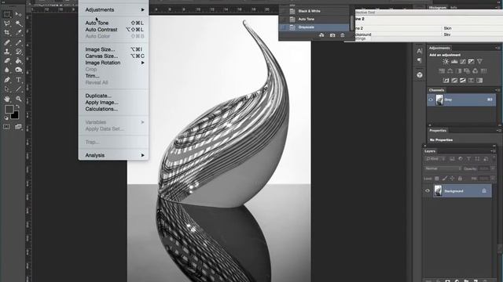Select the Brush tool
The image size is (503, 282).
(x=19, y=42)
